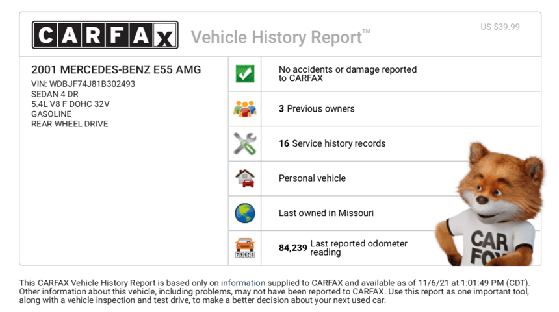This screenshot has height=312, width=559.
Task: Click the "Personal vehicle" row label
Action: (312, 178)
